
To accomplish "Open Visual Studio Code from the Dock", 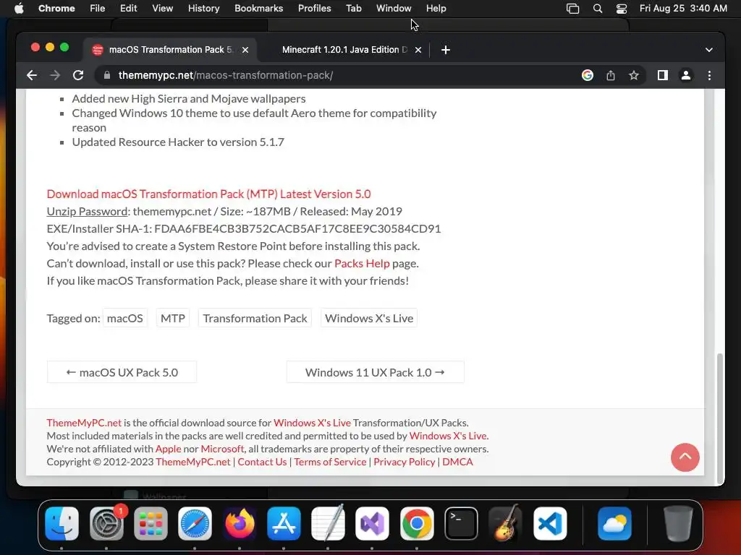I will (x=550, y=523).
